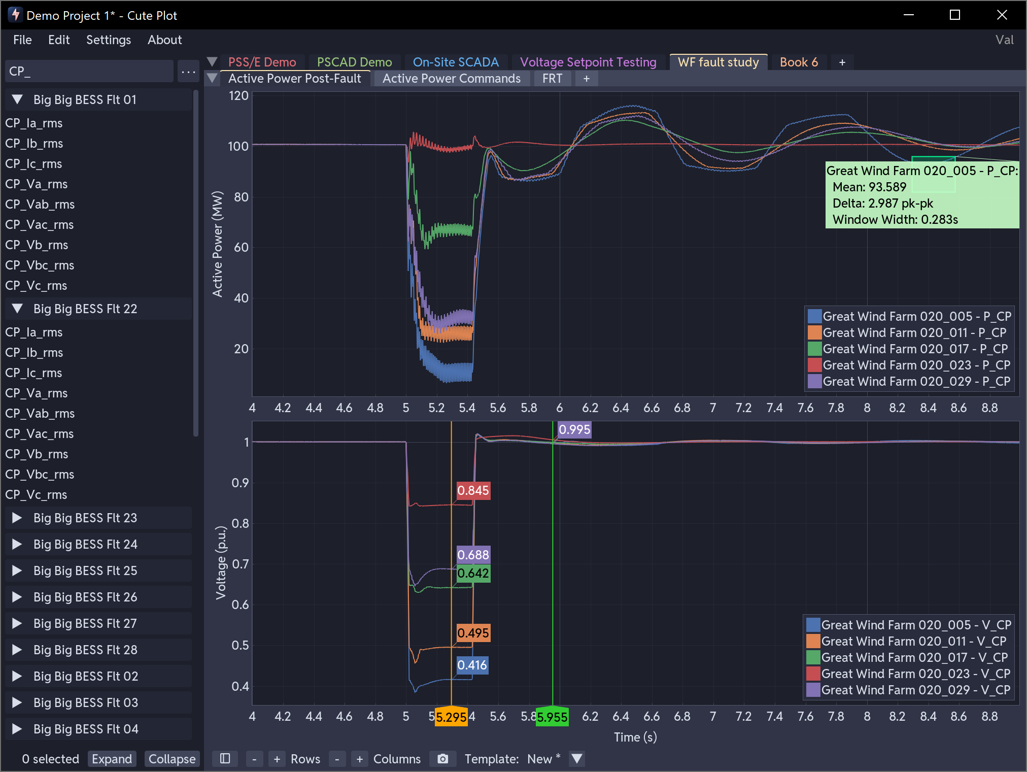The width and height of the screenshot is (1027, 772).
Task: Open the Template dropdown arrow
Action: 577,759
